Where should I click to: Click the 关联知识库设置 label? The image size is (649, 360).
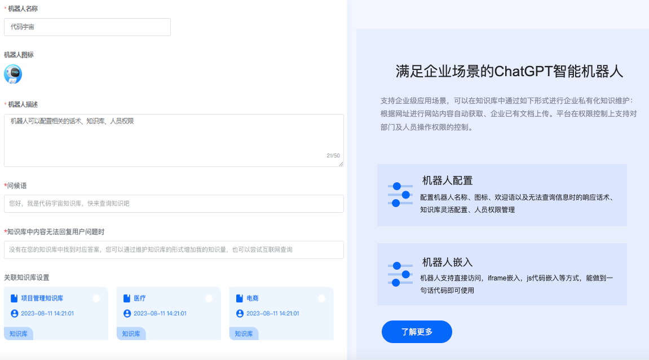(x=27, y=278)
